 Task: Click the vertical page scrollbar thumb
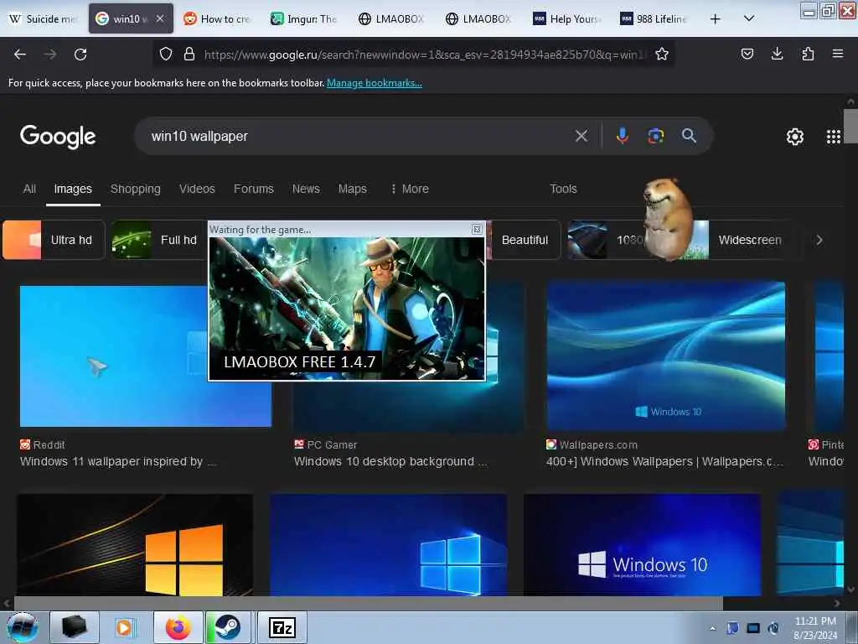click(850, 126)
